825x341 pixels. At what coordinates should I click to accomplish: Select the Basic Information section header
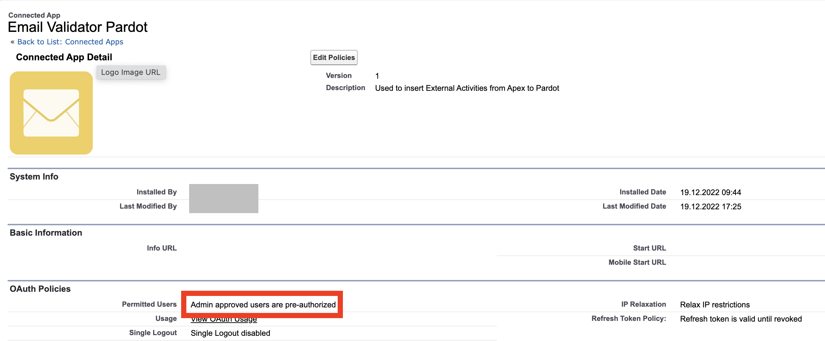point(45,233)
